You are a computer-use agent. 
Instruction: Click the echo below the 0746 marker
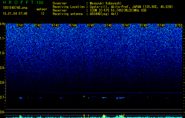104,98
